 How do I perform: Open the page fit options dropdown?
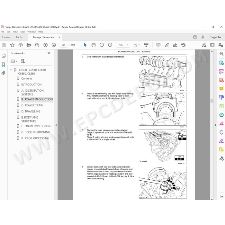[137, 45]
